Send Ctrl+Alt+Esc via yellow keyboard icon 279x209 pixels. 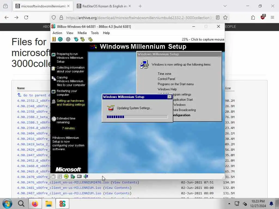[x=82, y=39]
